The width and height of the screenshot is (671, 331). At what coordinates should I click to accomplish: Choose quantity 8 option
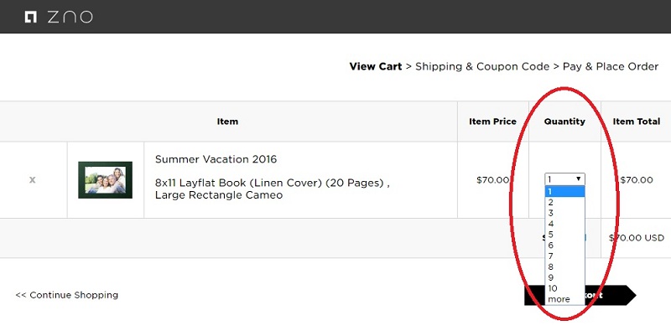564,266
